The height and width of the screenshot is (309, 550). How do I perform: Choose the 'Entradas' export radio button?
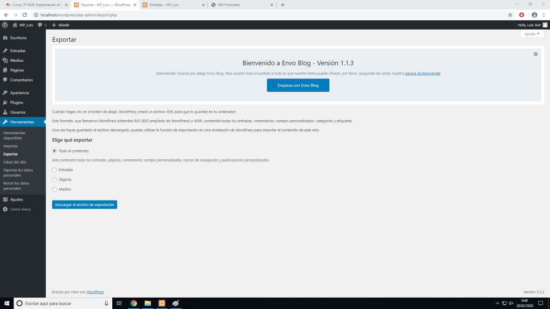[x=54, y=170]
